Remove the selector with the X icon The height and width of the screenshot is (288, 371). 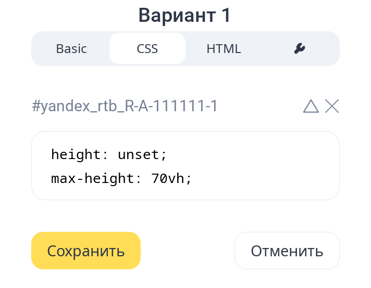pyautogui.click(x=332, y=106)
